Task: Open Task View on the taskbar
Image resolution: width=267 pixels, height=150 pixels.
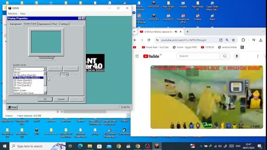Action: 70,146
